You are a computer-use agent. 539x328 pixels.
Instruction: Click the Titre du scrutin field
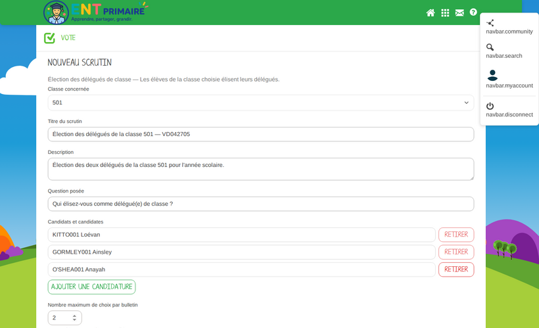pos(261,134)
